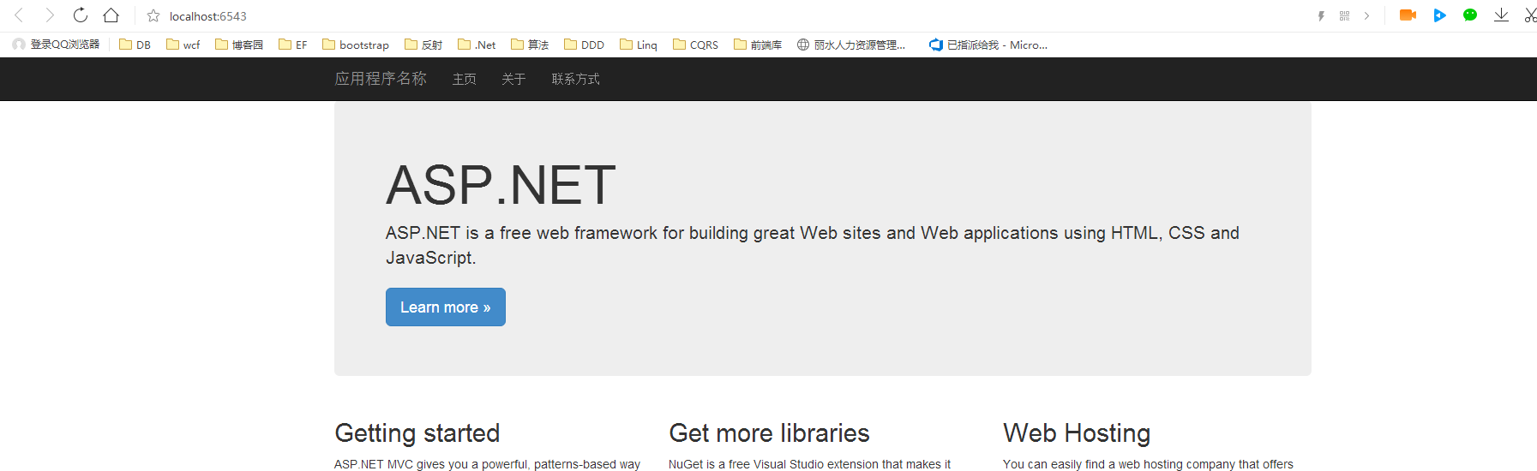
Task: Open 关于 in the navbar
Action: point(513,79)
